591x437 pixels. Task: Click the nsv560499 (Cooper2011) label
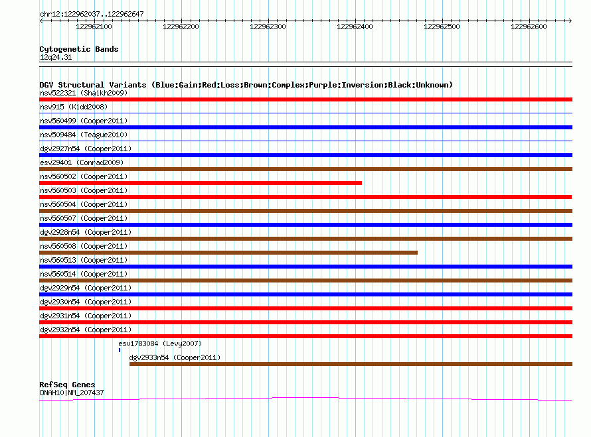[x=84, y=121]
